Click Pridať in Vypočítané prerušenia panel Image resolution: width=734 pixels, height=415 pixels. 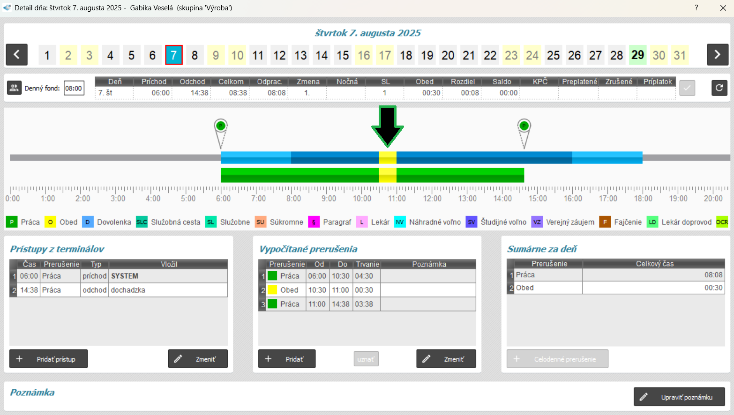(x=287, y=359)
